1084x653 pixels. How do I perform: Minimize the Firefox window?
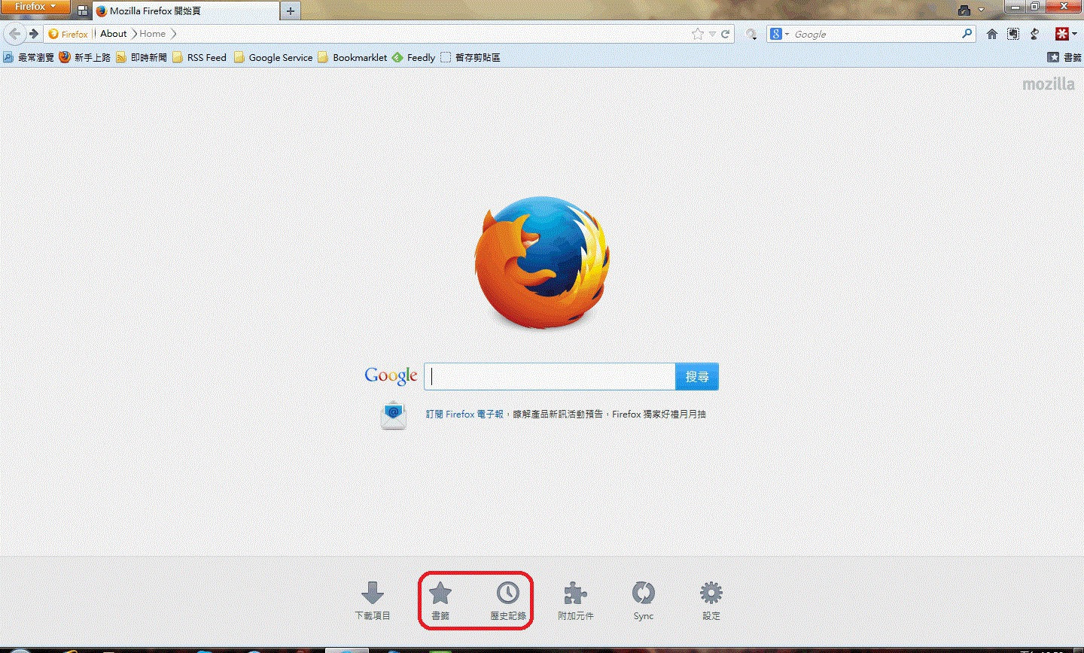click(1014, 7)
